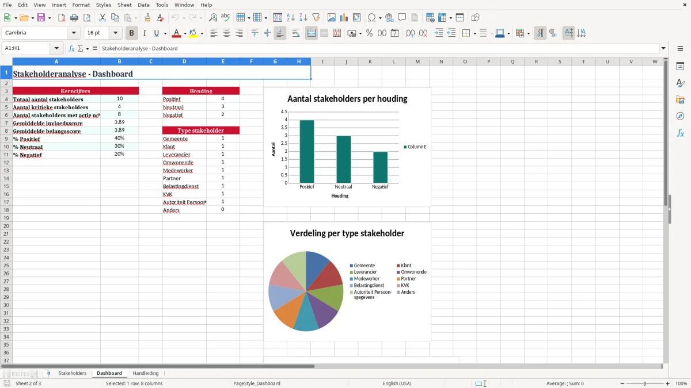Open the Tools menu

pos(162,5)
